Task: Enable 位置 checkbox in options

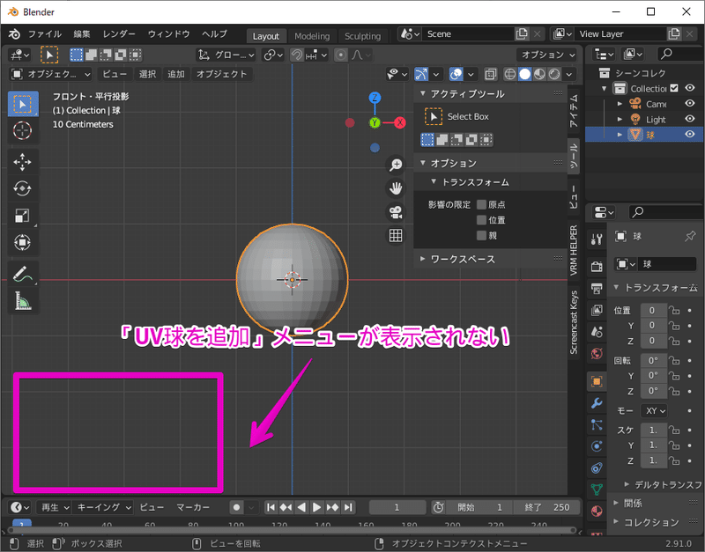Action: click(x=481, y=220)
